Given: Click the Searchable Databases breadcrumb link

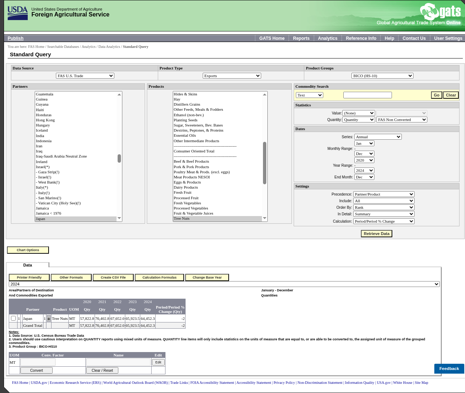Looking at the screenshot, I should [63, 47].
